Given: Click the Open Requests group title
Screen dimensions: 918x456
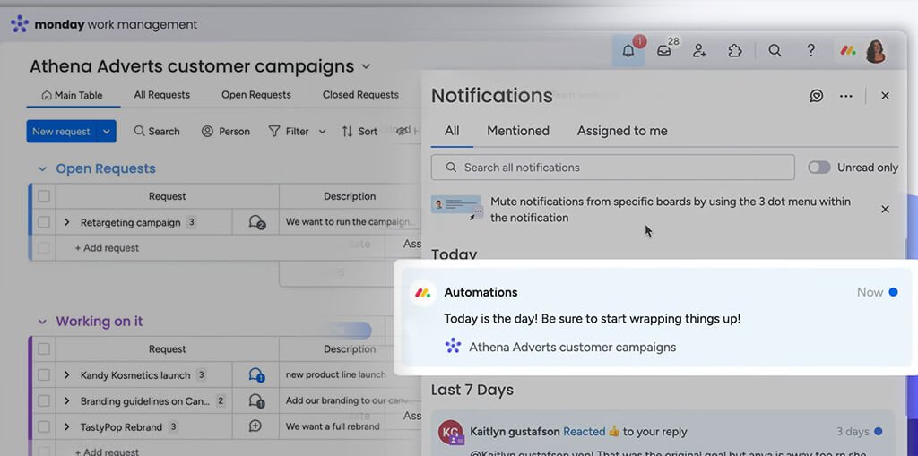Looking at the screenshot, I should (106, 168).
